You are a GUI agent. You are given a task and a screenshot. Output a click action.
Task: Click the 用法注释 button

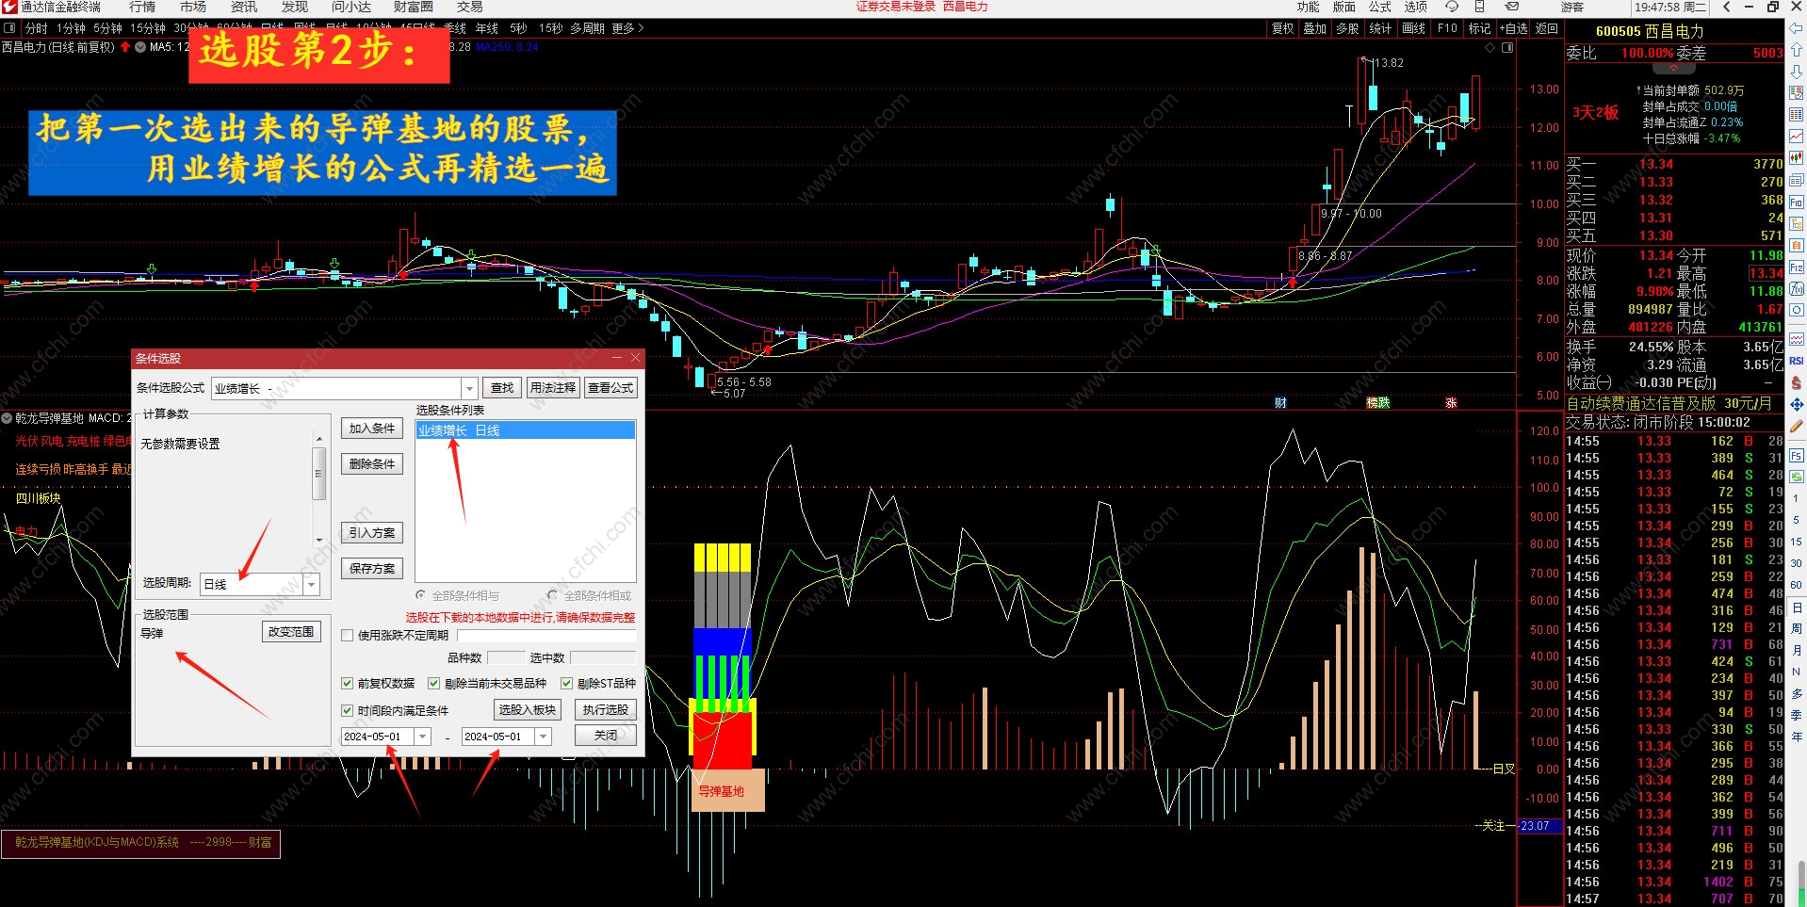pos(552,387)
